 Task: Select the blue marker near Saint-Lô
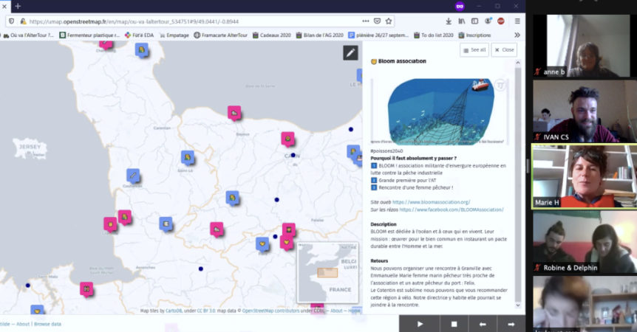[187, 157]
